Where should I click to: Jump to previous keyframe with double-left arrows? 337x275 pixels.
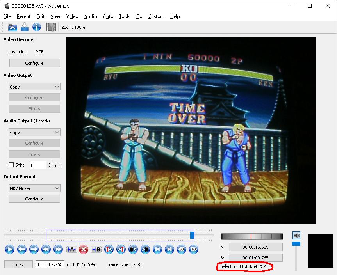[46, 249]
